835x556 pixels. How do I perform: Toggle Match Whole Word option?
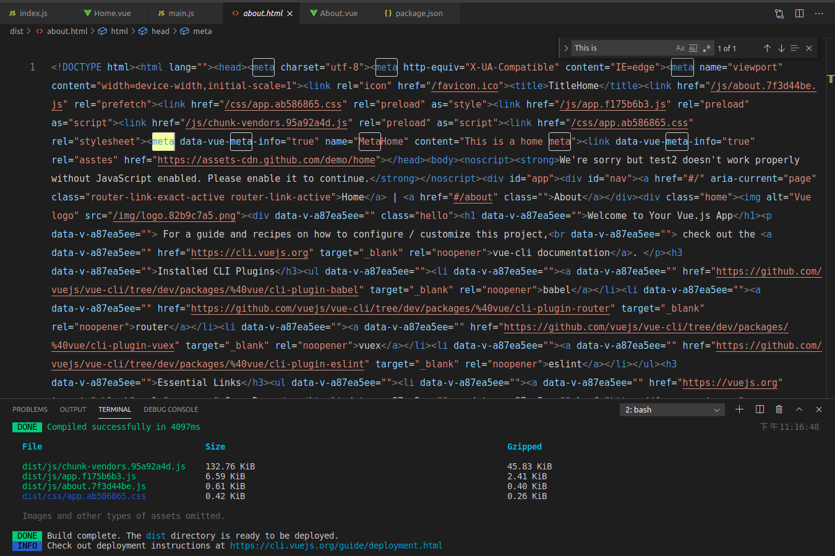tap(693, 48)
